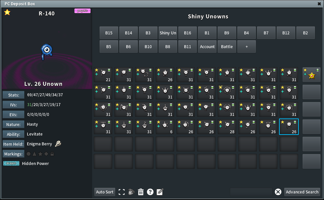Open box B2
The image size is (324, 200).
[x=306, y=33]
